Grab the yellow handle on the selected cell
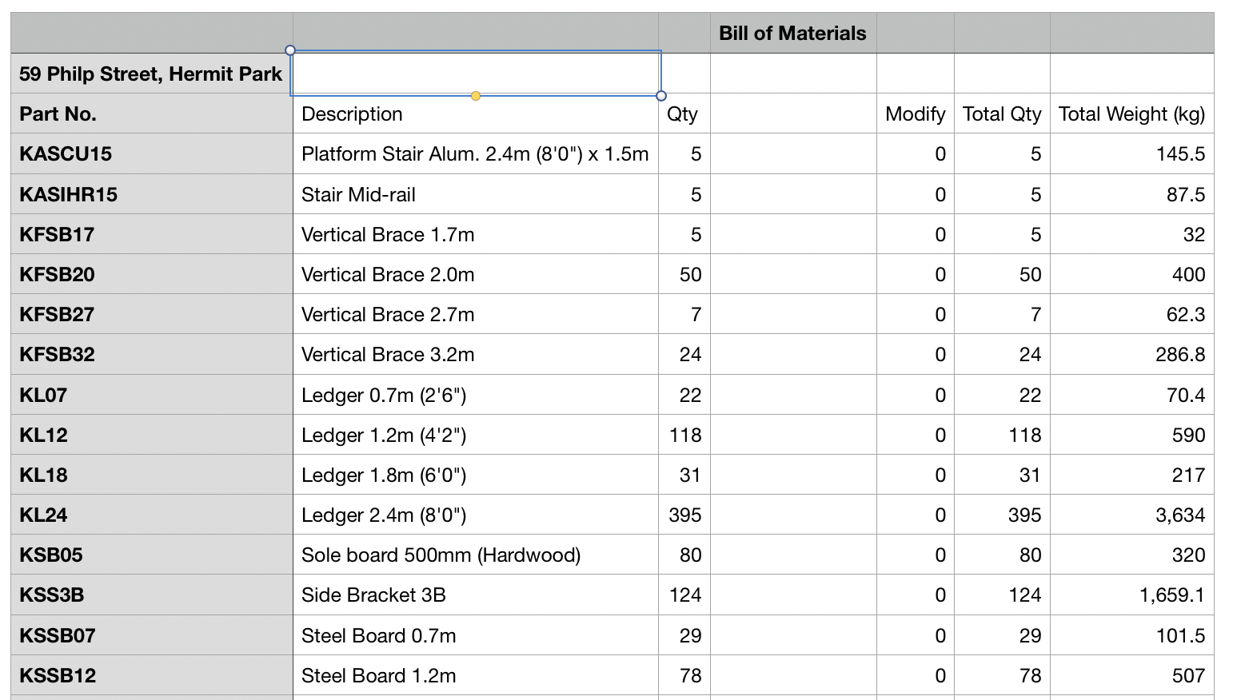 476,96
